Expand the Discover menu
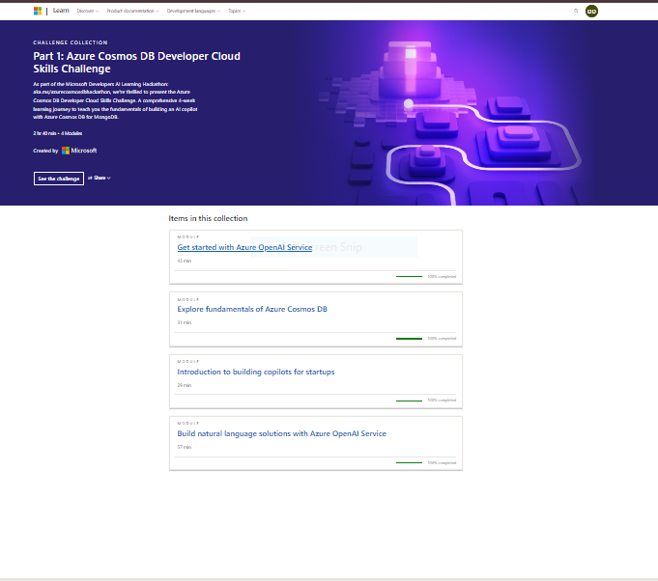Image resolution: width=658 pixels, height=581 pixels. (88, 11)
